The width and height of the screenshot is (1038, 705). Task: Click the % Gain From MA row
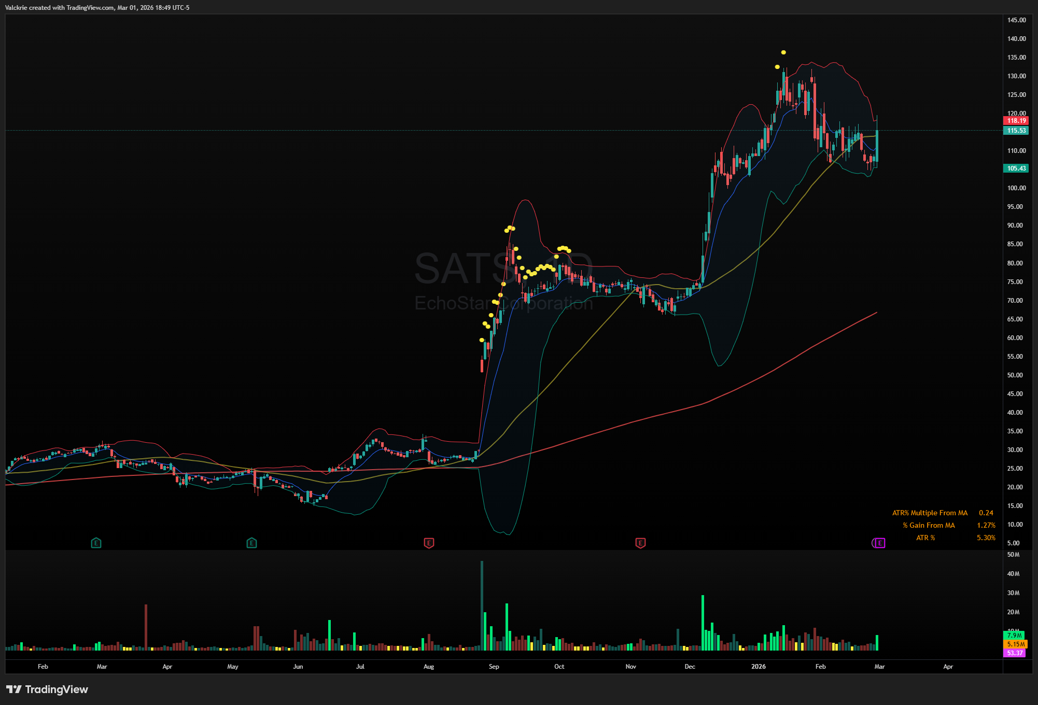click(929, 525)
